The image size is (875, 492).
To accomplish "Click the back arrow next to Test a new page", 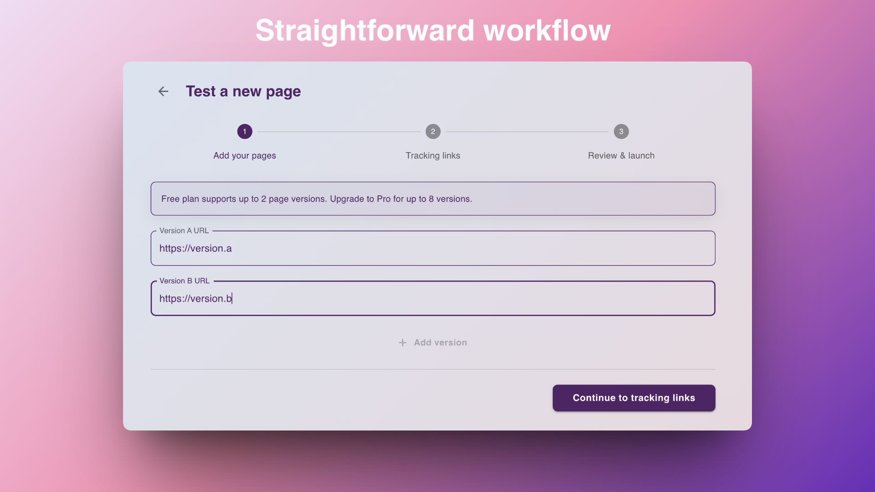I will point(163,91).
